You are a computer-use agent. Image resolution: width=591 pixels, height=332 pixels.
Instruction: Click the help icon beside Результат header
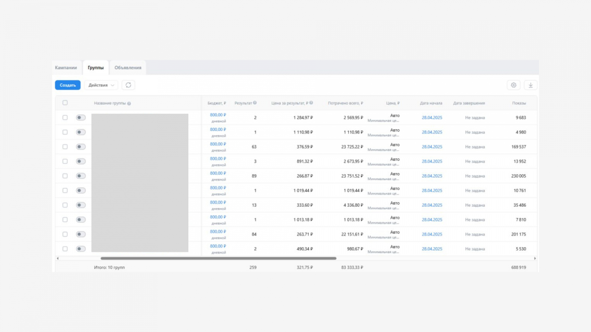click(255, 103)
